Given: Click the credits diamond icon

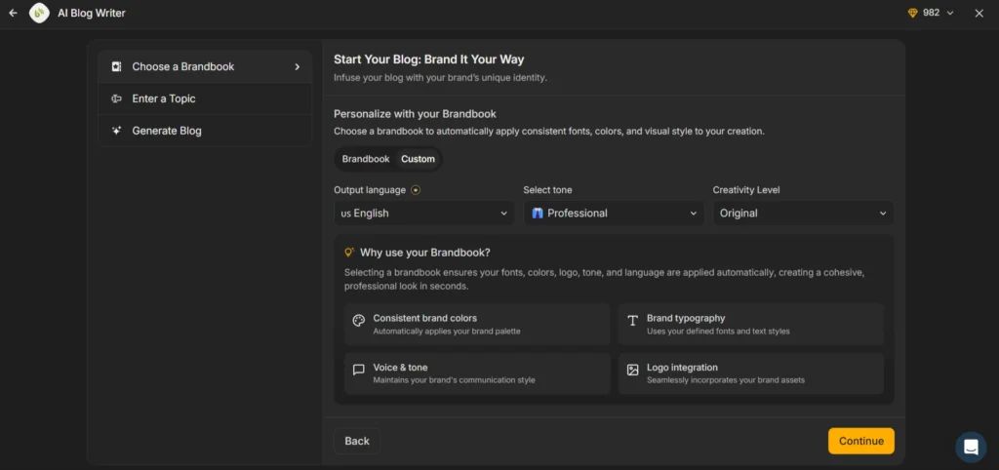Looking at the screenshot, I should click(913, 13).
